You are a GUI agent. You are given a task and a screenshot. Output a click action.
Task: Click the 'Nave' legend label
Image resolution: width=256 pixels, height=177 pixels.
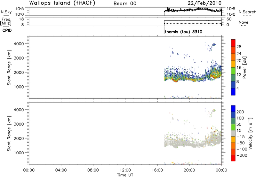point(244,22)
